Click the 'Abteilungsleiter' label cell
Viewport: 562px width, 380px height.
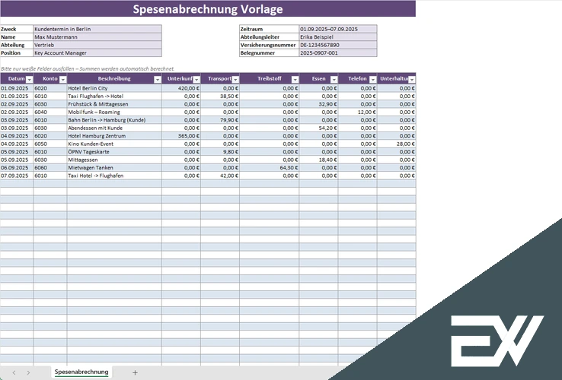(269, 36)
